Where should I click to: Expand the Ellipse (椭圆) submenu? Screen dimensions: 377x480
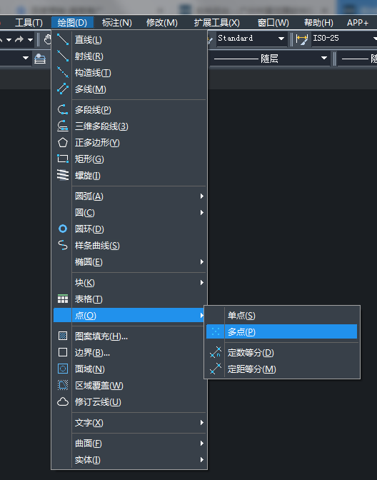coord(139,261)
